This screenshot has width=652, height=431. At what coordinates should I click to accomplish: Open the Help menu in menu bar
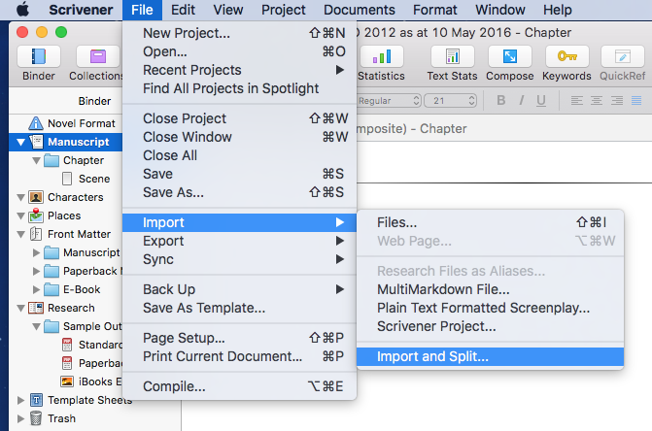(558, 10)
